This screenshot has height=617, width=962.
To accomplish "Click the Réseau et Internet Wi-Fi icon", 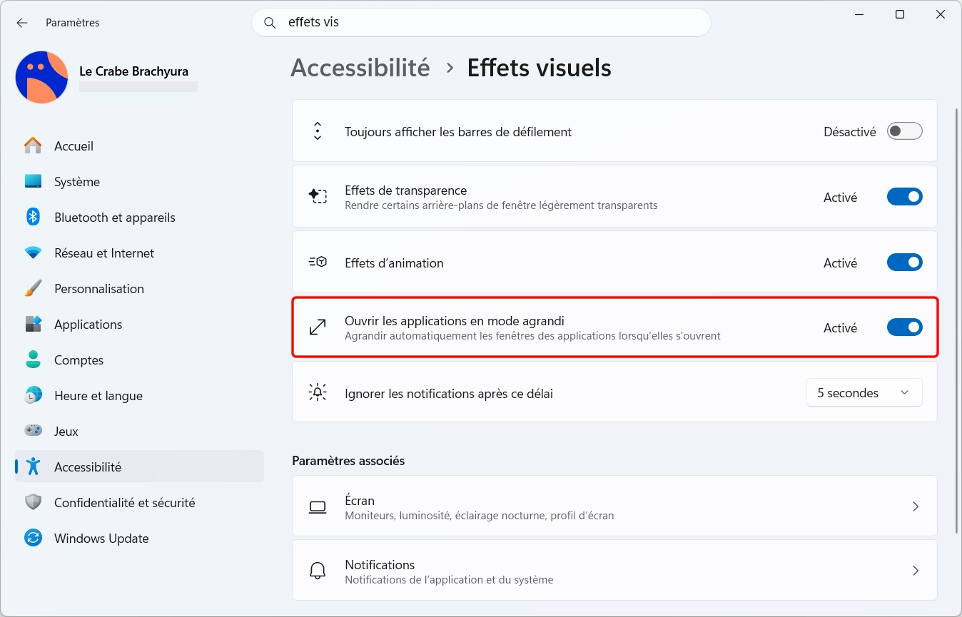I will point(33,253).
